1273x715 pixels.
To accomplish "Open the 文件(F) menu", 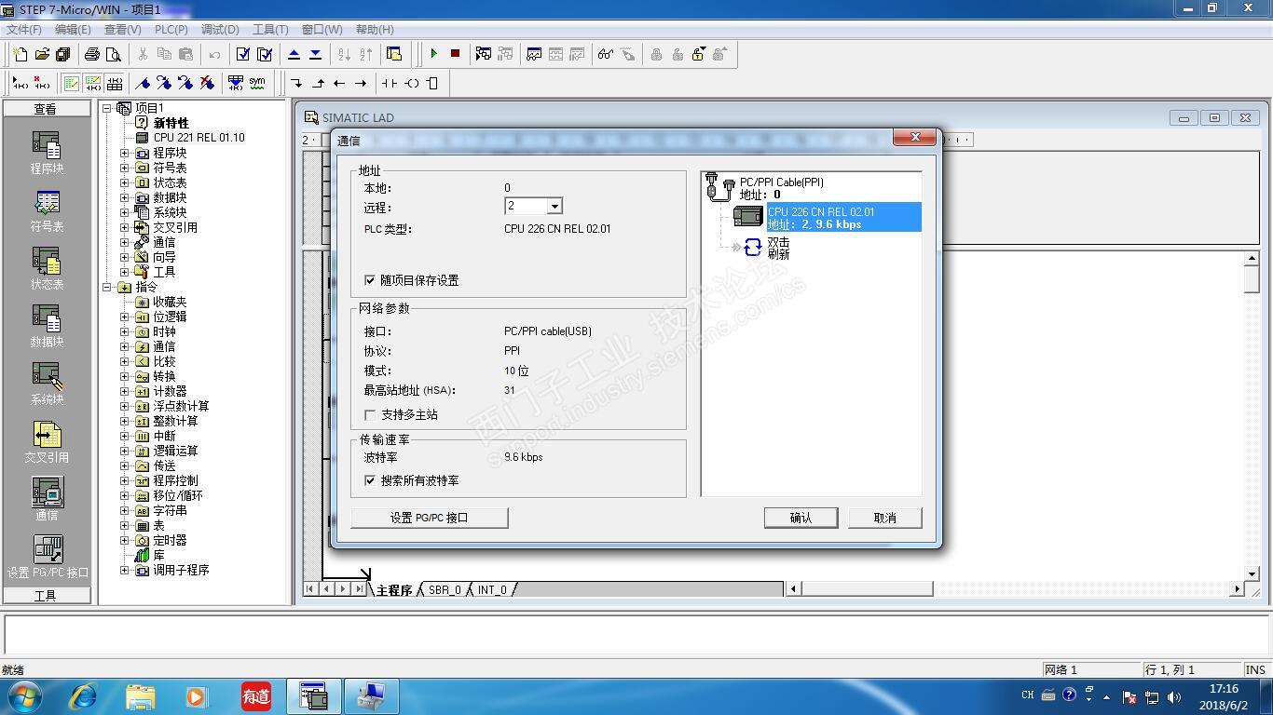I will click(x=24, y=30).
